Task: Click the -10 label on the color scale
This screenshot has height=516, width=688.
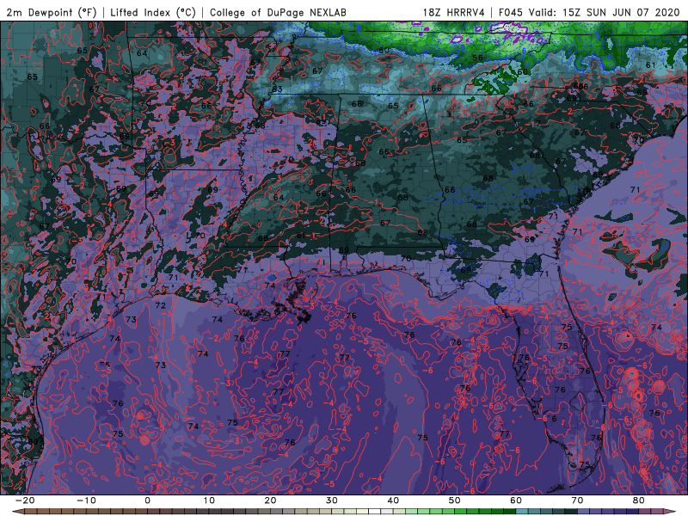Action: point(86,501)
